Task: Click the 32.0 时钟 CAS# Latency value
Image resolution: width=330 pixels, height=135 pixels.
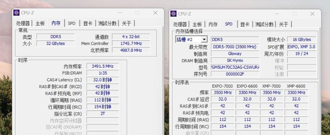Action: click(x=103, y=80)
